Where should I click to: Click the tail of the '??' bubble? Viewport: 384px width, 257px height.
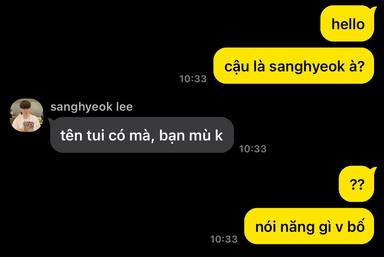click(374, 170)
